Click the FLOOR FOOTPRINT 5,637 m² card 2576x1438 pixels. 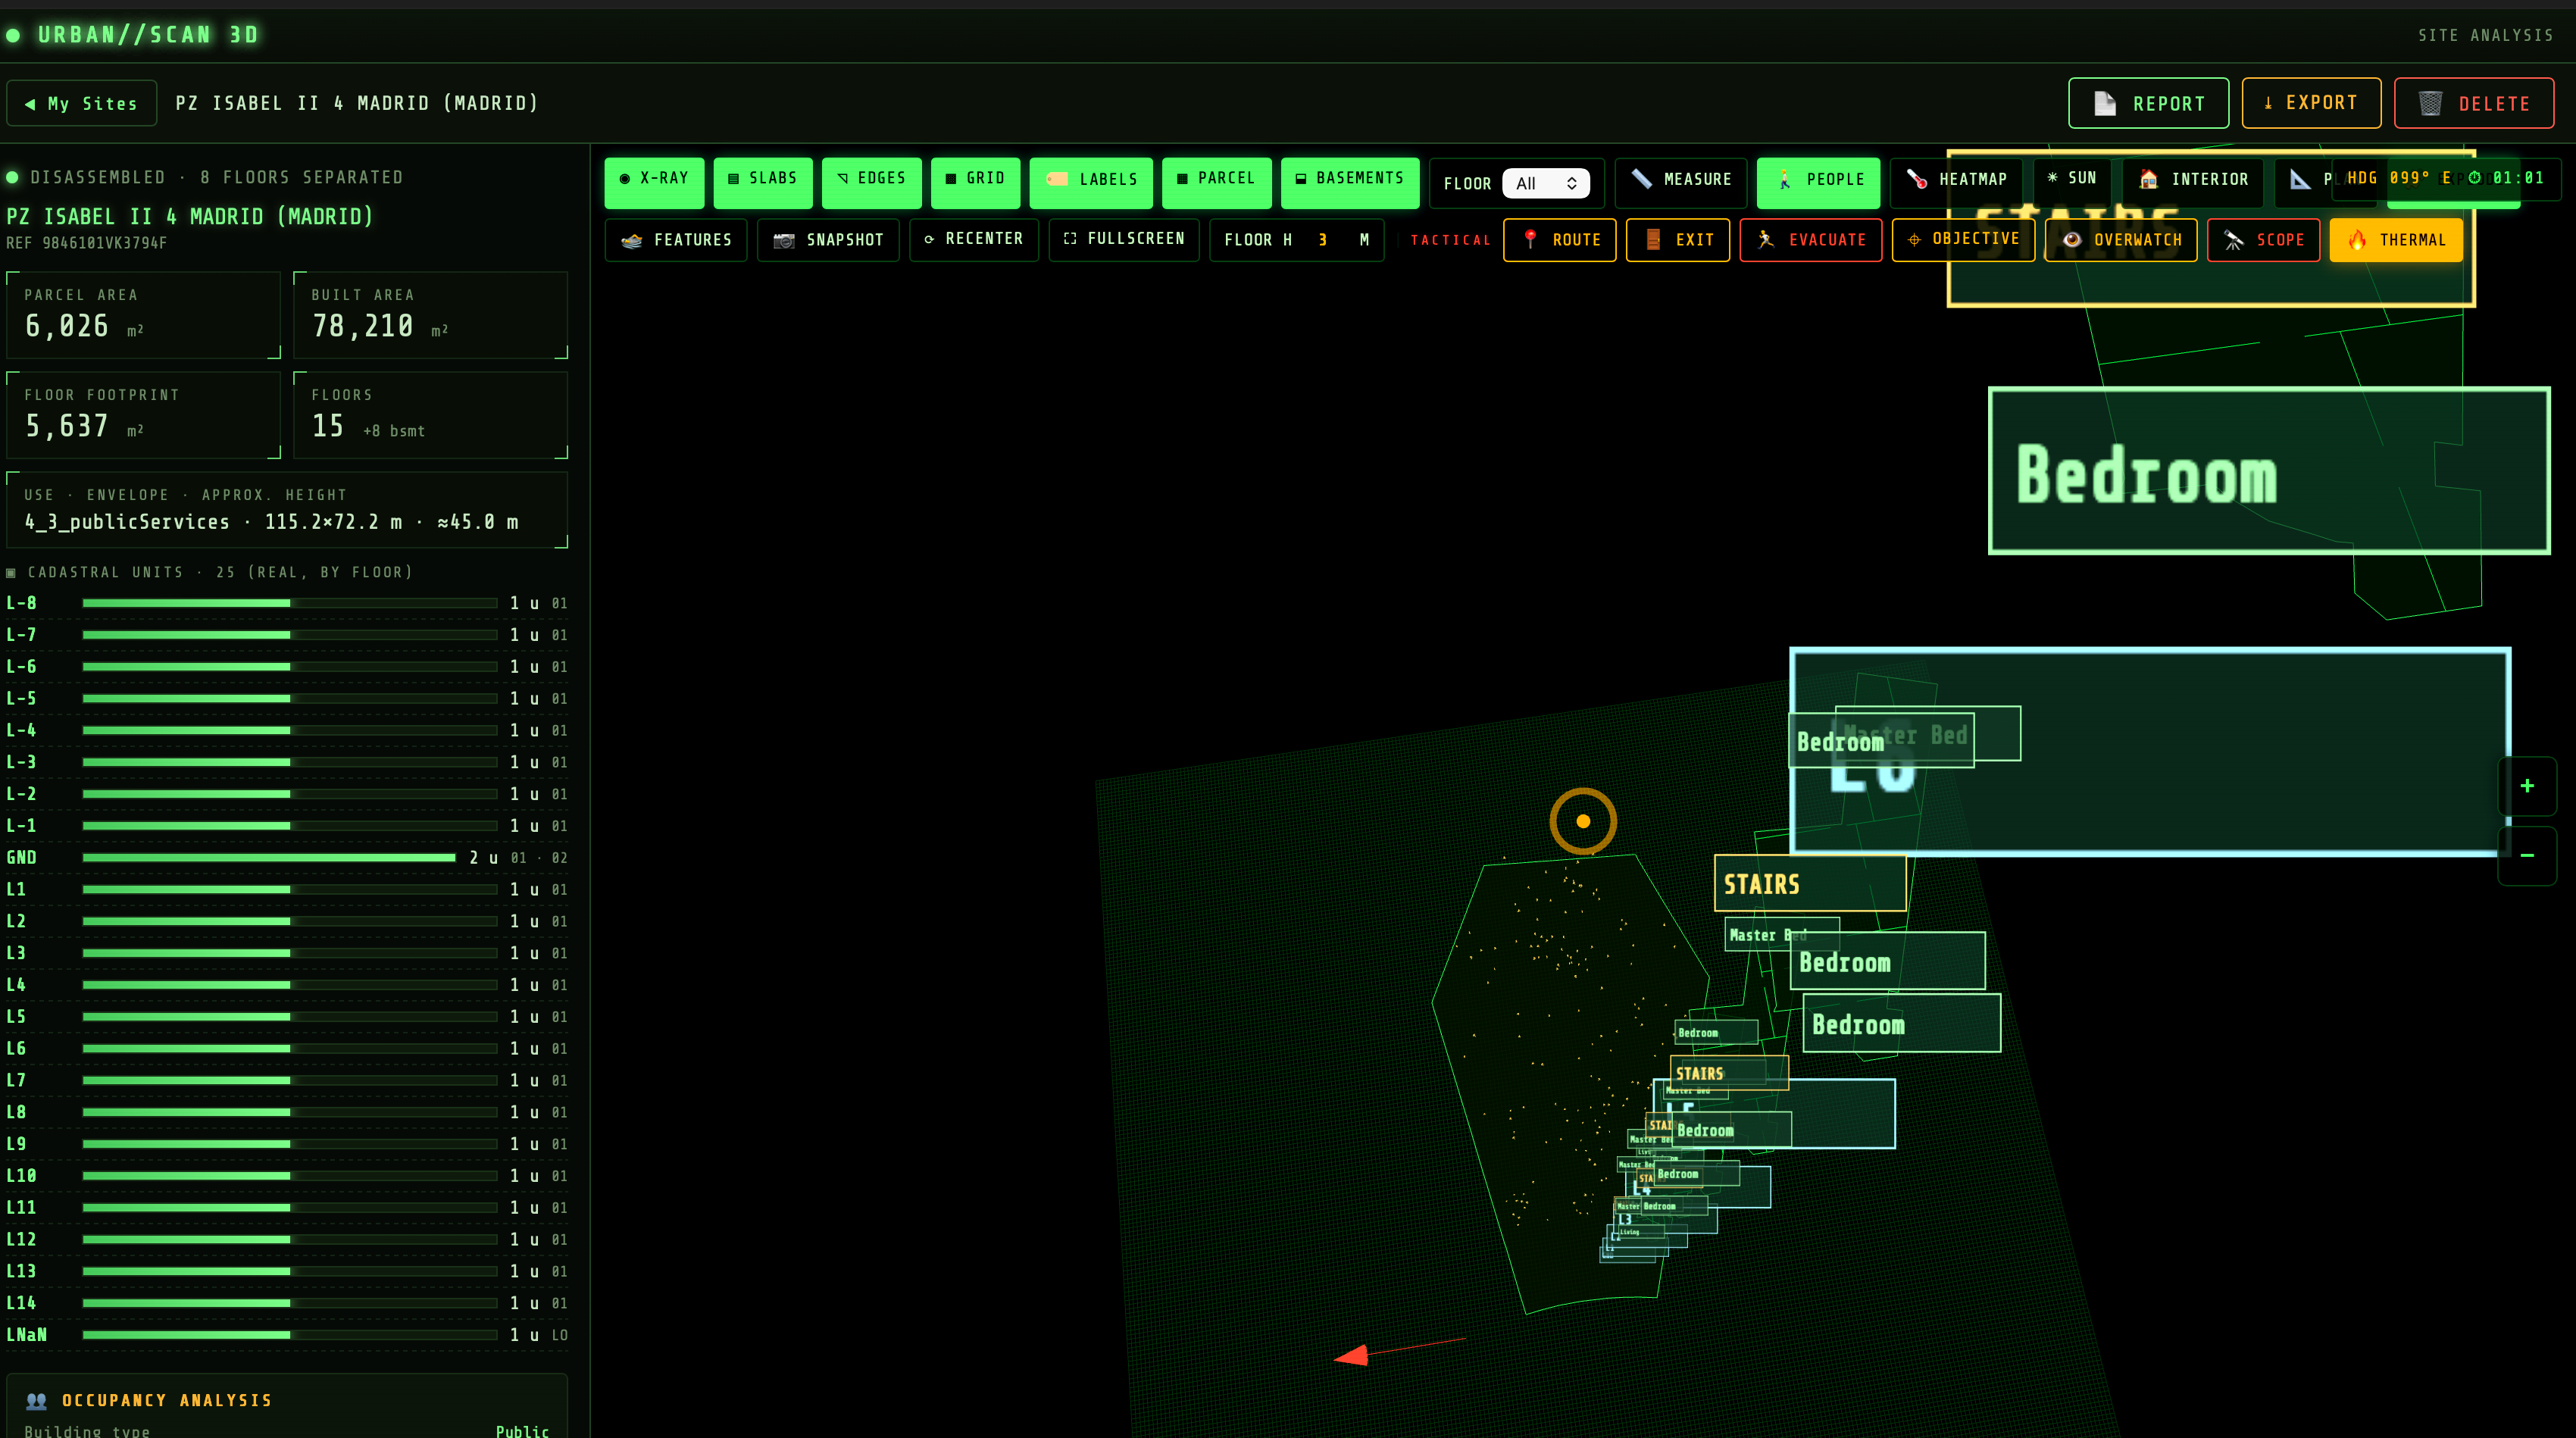pos(144,415)
